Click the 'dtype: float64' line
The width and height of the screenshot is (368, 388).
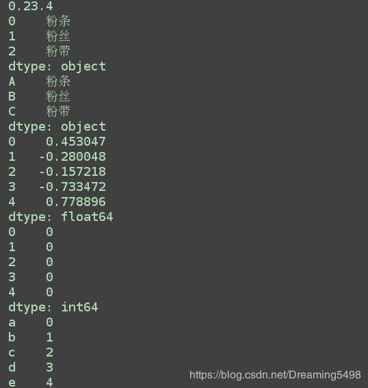click(x=61, y=217)
